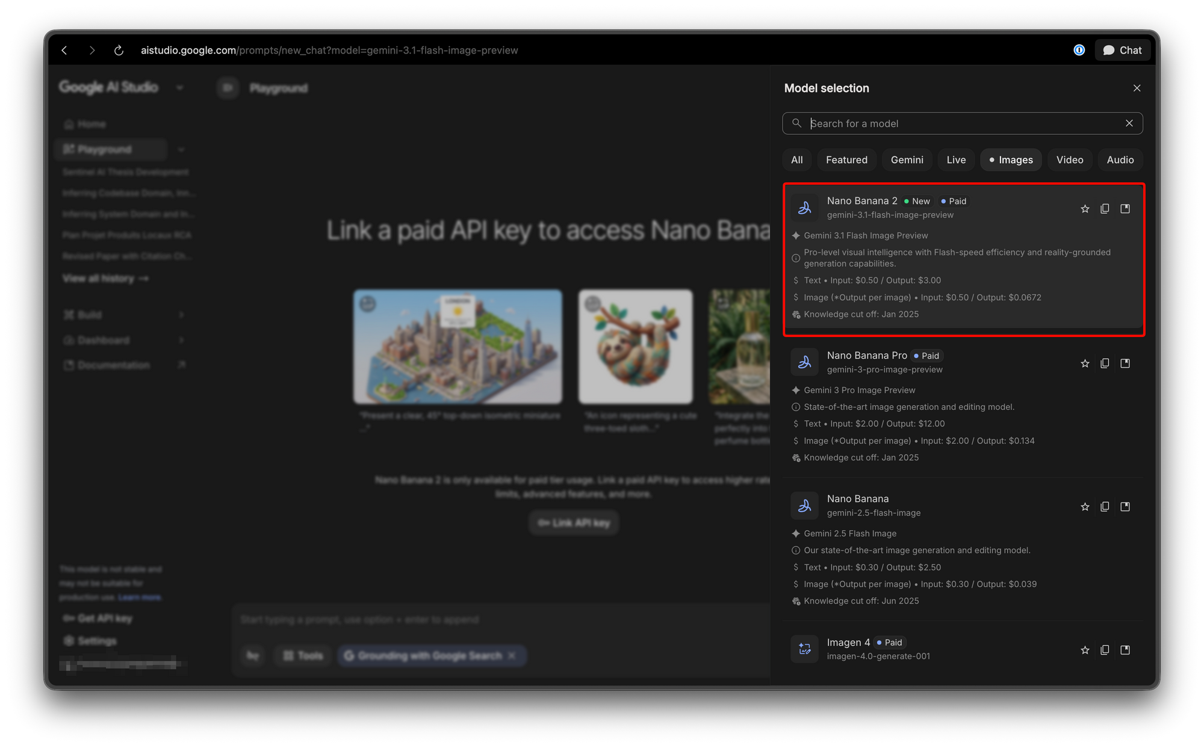Select the Video models filter
Viewport: 1204px width, 748px height.
pyautogui.click(x=1070, y=160)
